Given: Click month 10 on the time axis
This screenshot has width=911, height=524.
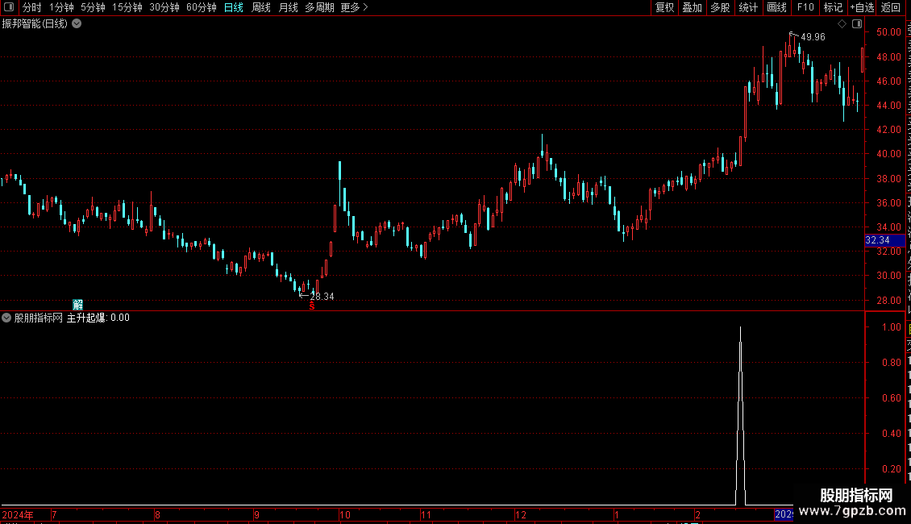Looking at the screenshot, I should coord(345,515).
